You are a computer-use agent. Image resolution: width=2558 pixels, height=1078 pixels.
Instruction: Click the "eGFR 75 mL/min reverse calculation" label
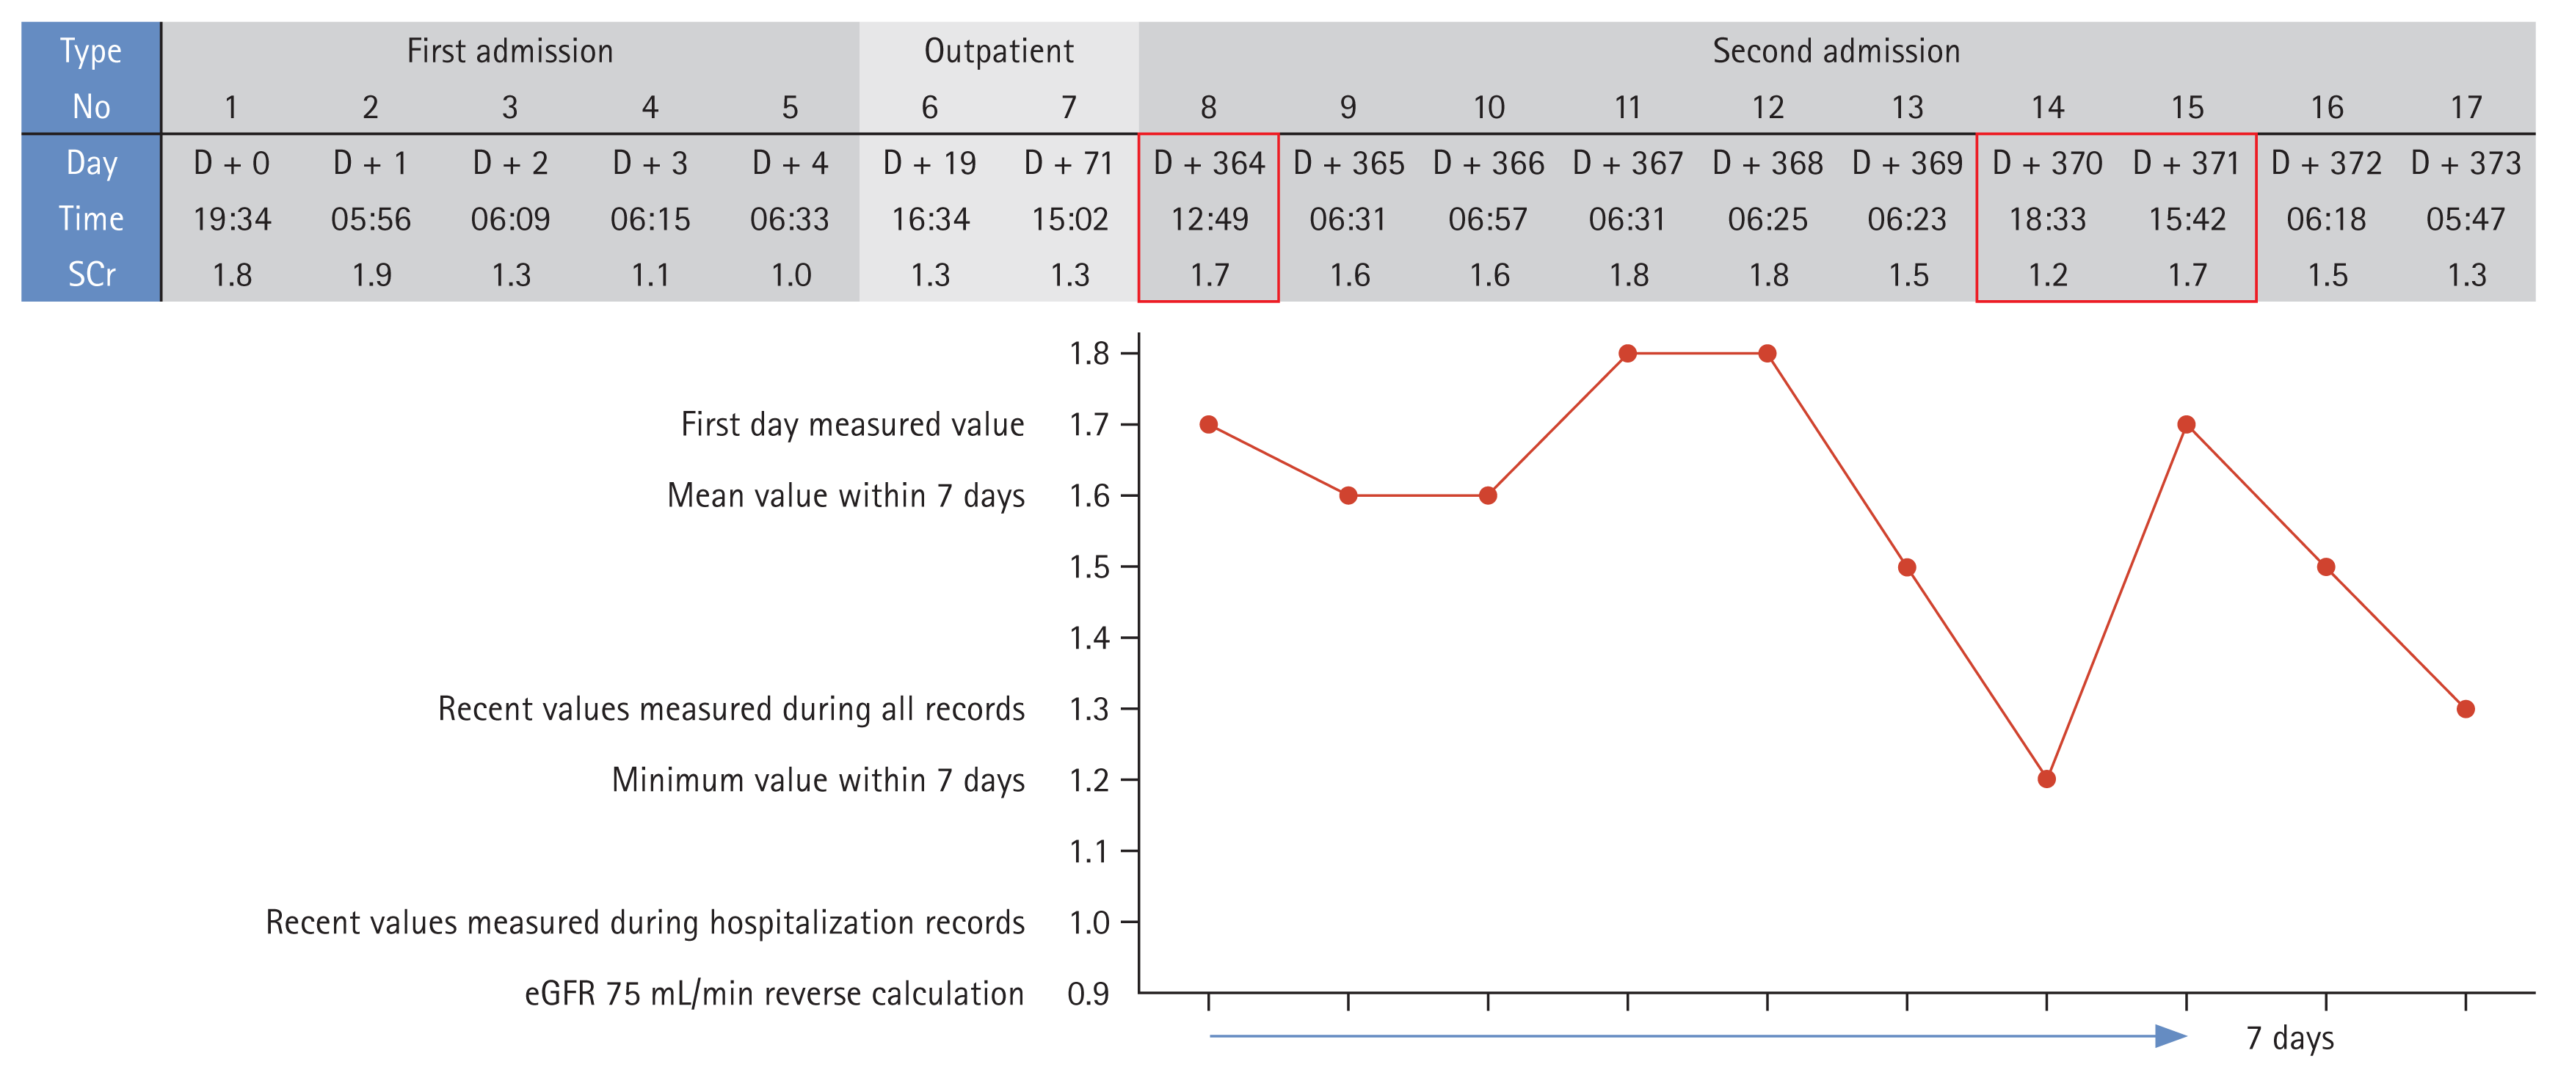(774, 994)
